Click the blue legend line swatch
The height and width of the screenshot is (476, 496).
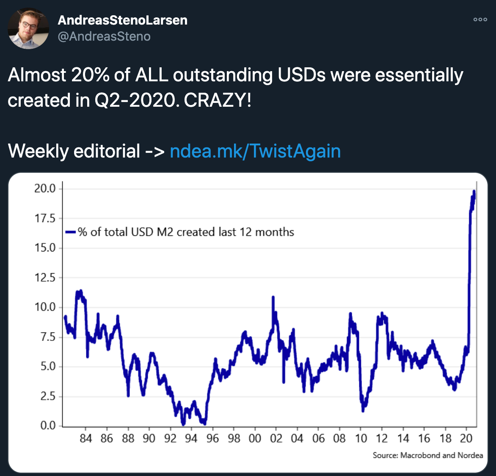pos(70,232)
